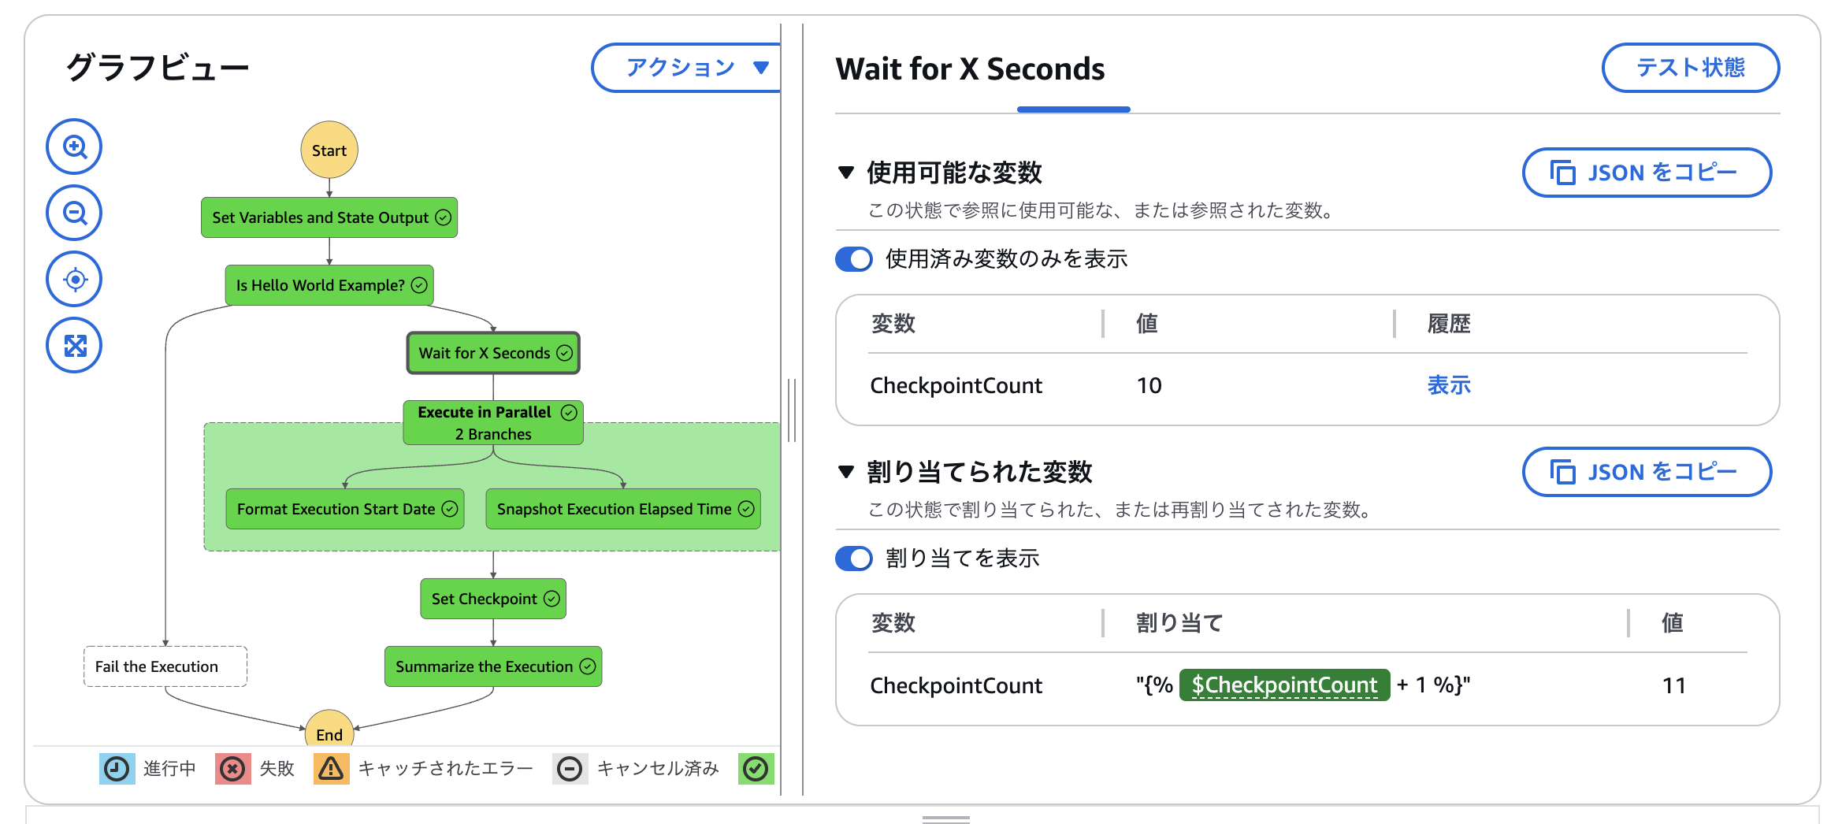1842x824 pixels.
Task: Zoom out of the graph view
Action: (x=73, y=213)
